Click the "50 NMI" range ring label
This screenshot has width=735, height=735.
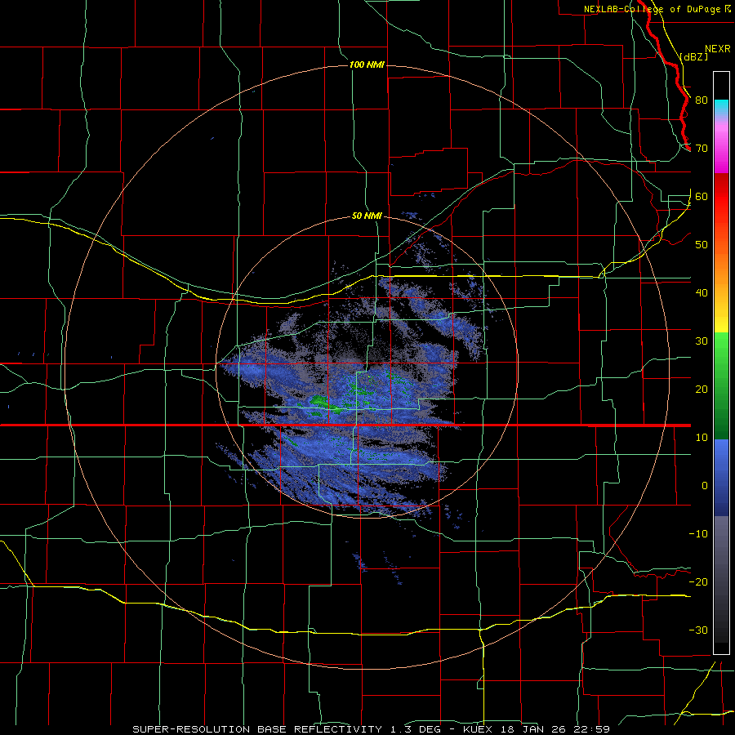[x=367, y=216]
